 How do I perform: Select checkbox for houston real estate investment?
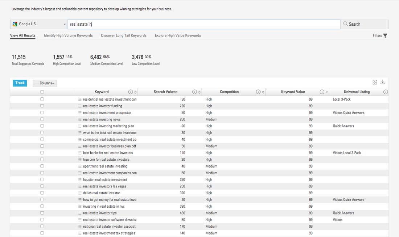point(42,179)
